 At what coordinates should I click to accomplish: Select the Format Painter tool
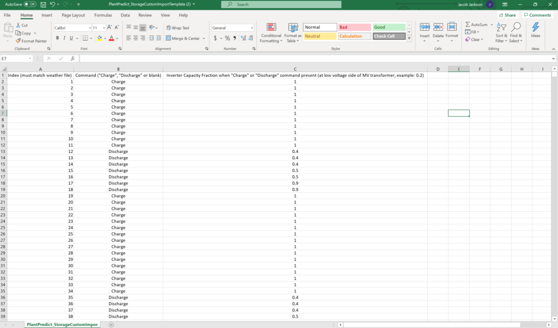31,41
